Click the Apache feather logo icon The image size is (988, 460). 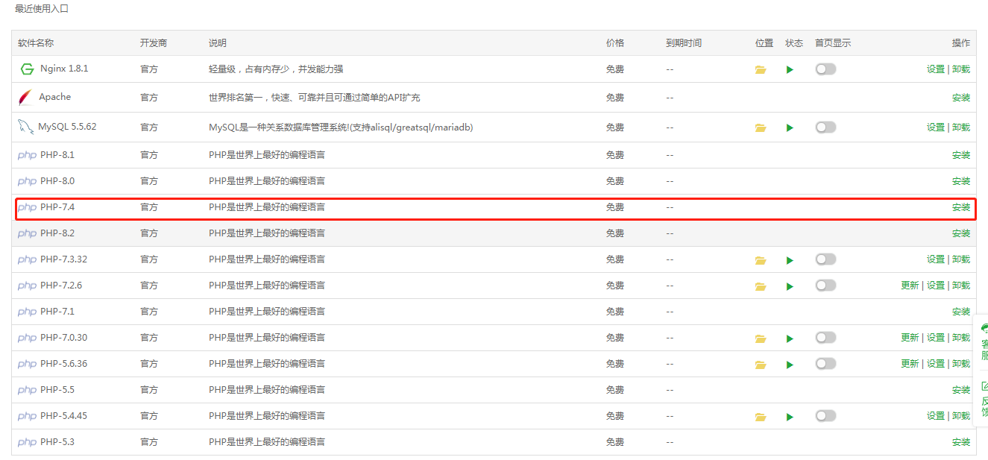26,97
